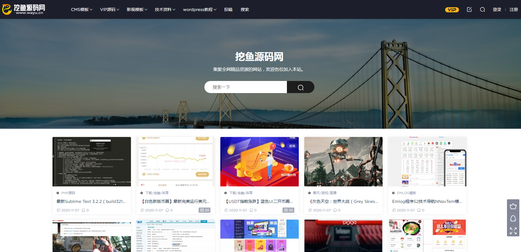Open the PHP源码 category link

pyautogui.click(x=68, y=193)
